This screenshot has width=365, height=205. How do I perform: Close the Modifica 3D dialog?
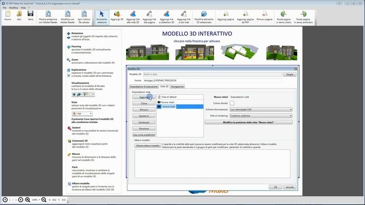tap(295, 69)
